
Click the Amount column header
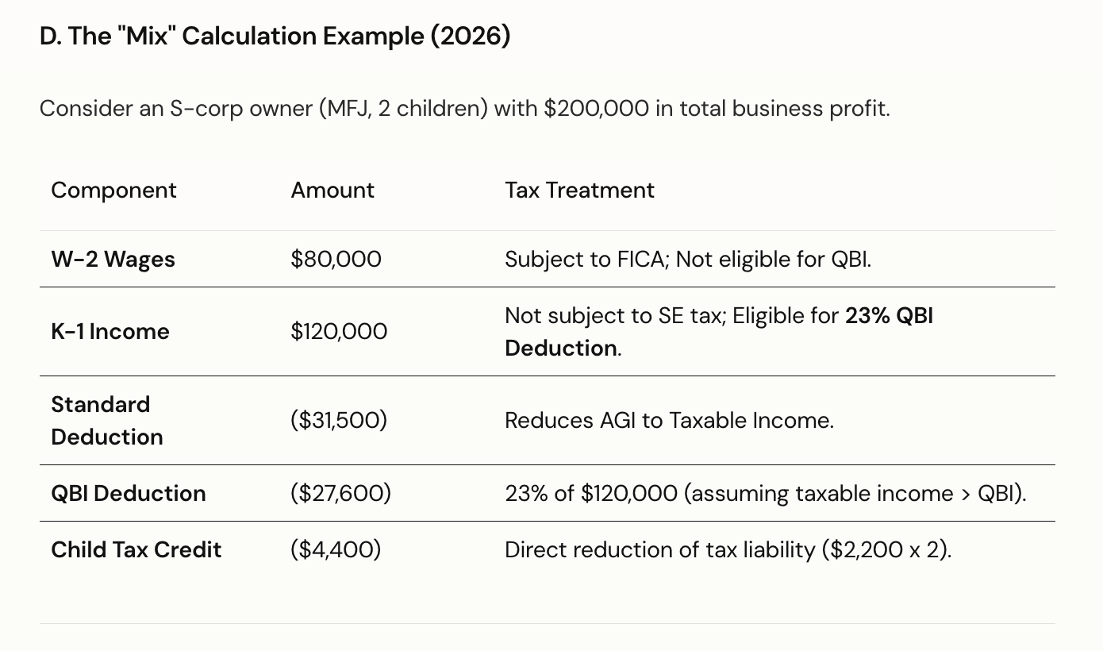332,191
